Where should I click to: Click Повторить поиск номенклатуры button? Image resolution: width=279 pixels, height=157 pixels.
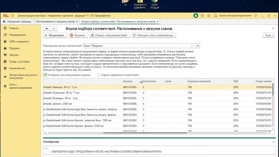[153, 35]
